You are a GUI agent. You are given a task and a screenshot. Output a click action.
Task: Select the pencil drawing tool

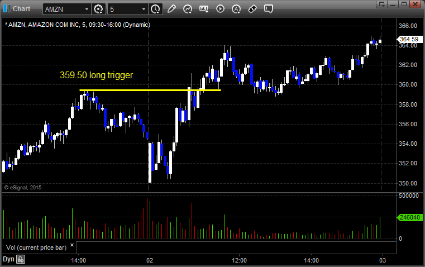pyautogui.click(x=171, y=9)
